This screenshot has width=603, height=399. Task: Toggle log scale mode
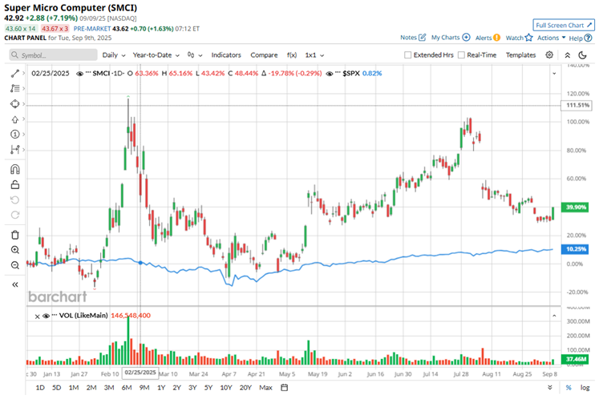click(x=585, y=388)
